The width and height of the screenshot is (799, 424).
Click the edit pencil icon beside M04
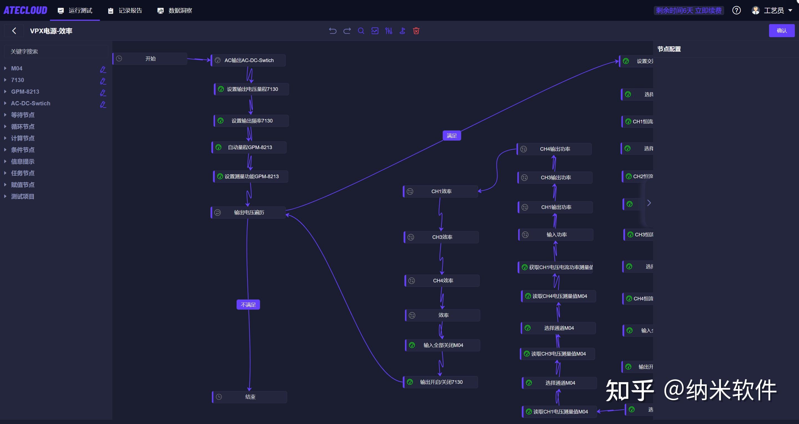coord(103,70)
